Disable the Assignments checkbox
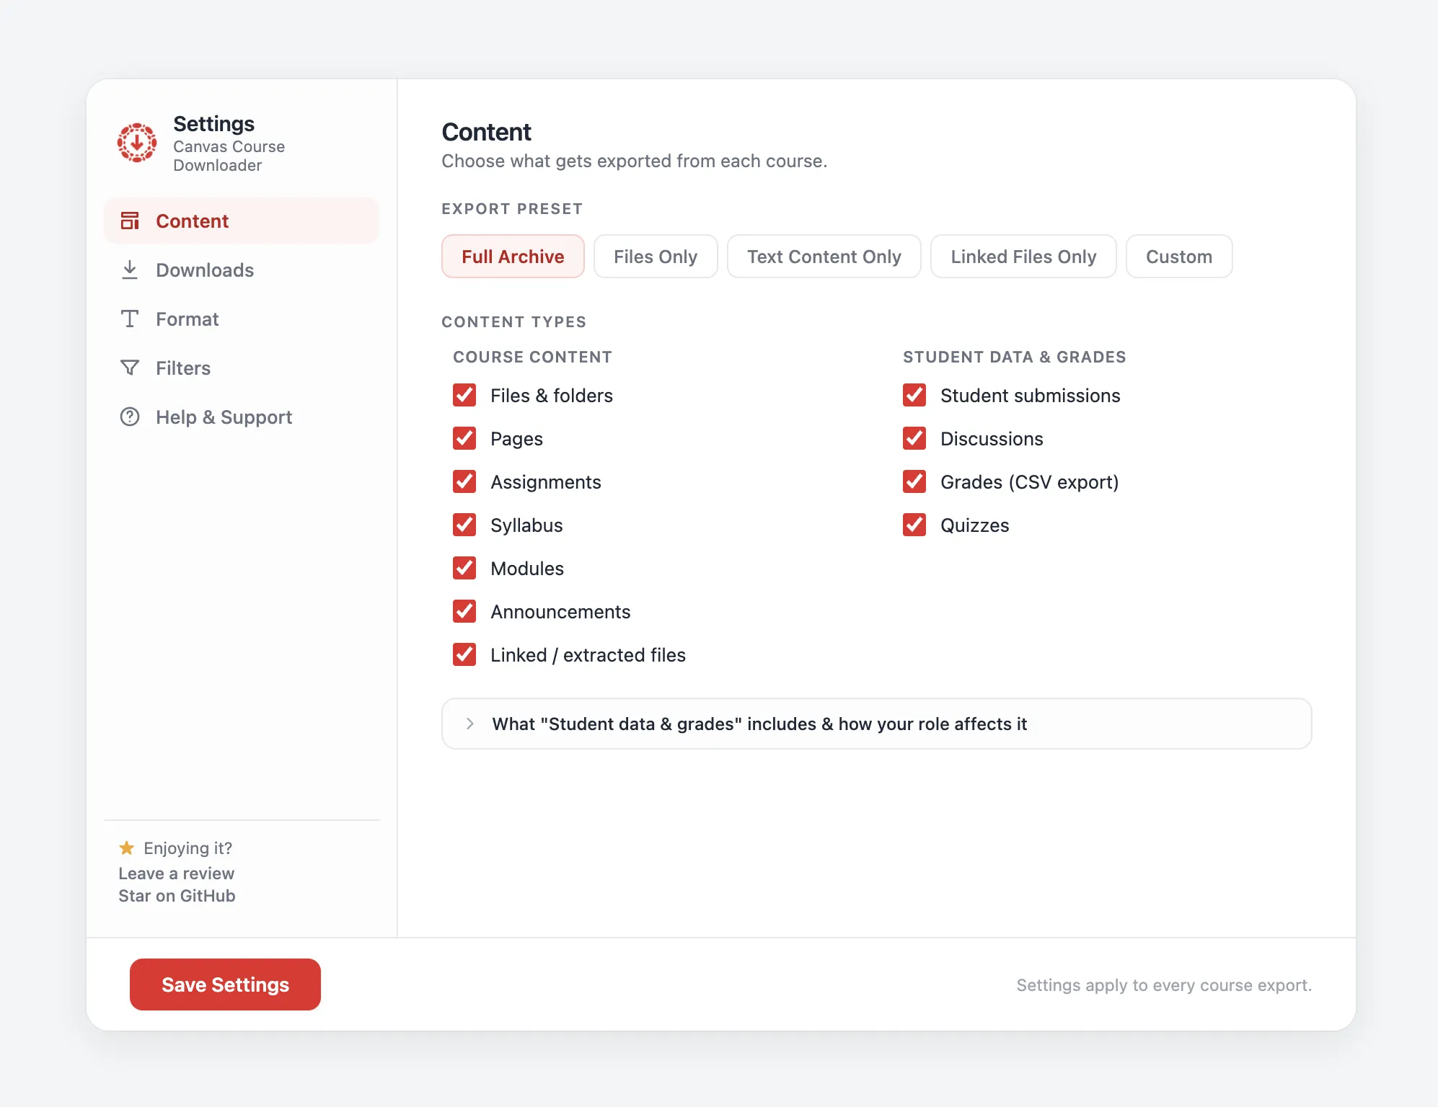 (x=464, y=481)
